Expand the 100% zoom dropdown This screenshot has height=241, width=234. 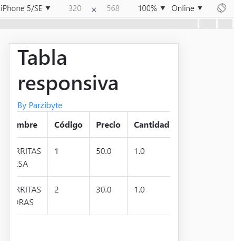tap(152, 8)
